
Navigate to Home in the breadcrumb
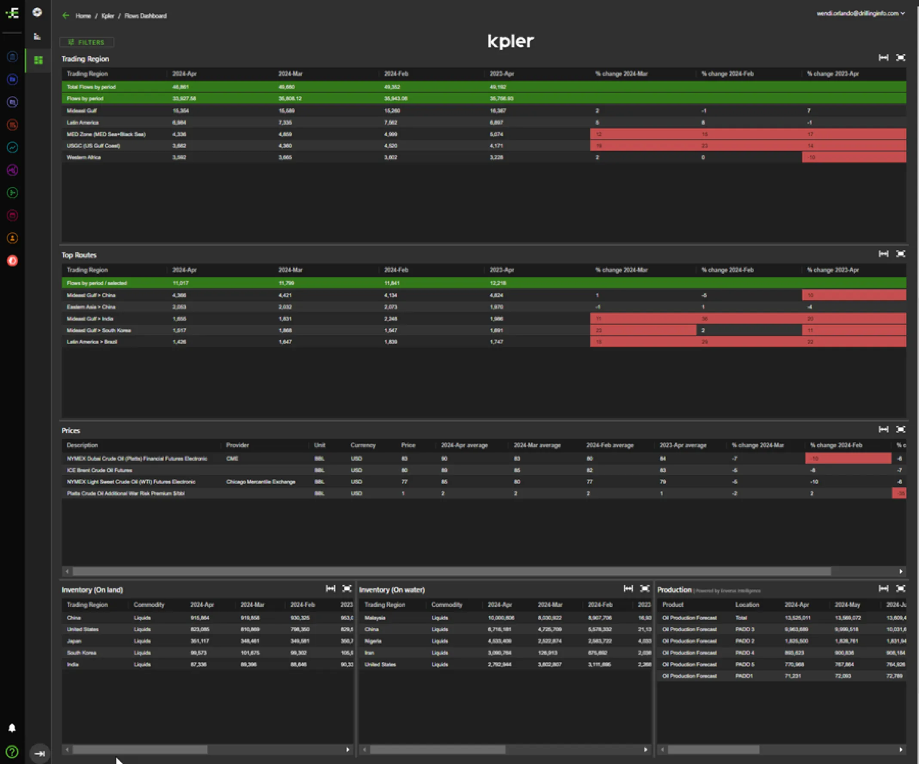(83, 16)
